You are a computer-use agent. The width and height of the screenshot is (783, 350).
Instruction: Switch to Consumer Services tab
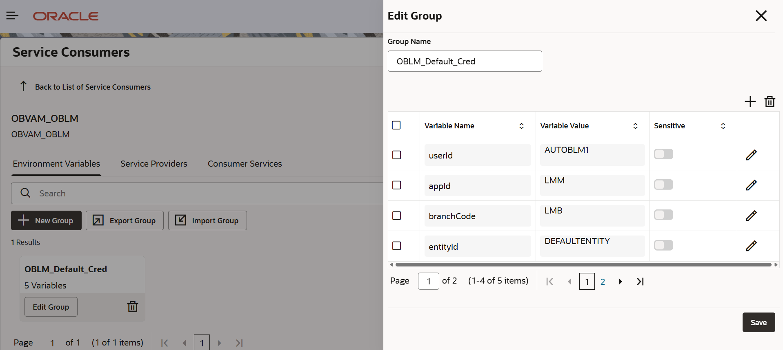click(245, 164)
